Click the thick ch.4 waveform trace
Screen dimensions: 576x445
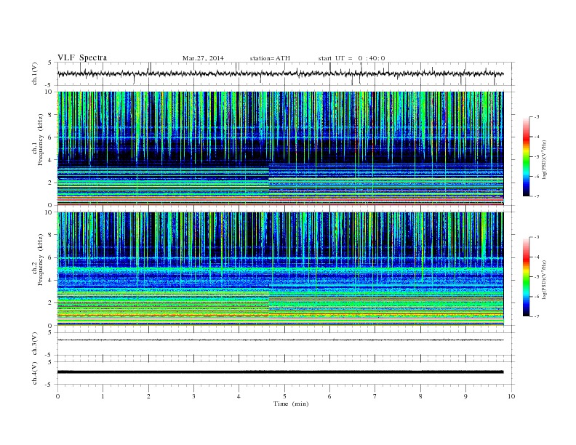click(x=280, y=372)
